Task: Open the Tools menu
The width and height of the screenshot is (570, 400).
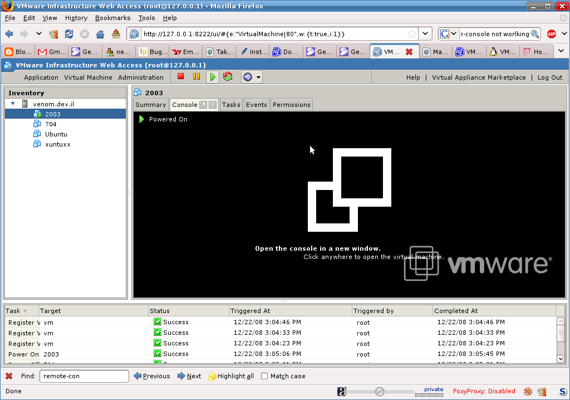Action: point(146,18)
